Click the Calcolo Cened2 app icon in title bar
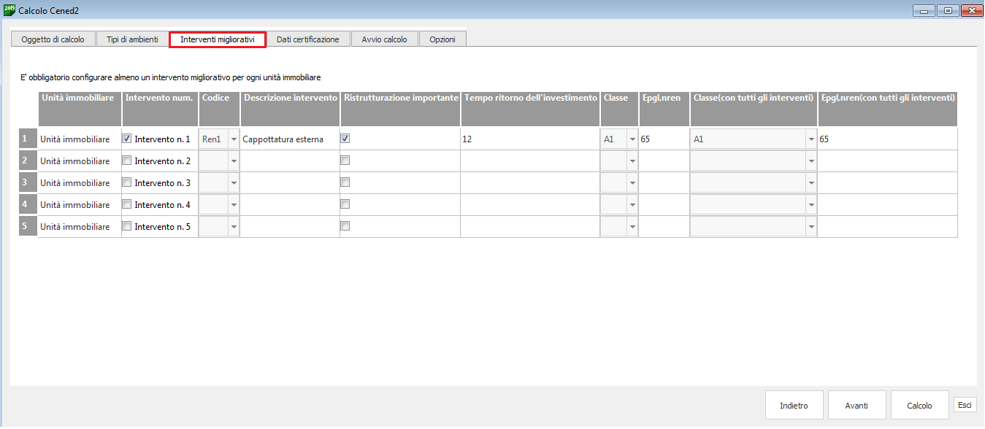The height and width of the screenshot is (429, 985). click(9, 11)
